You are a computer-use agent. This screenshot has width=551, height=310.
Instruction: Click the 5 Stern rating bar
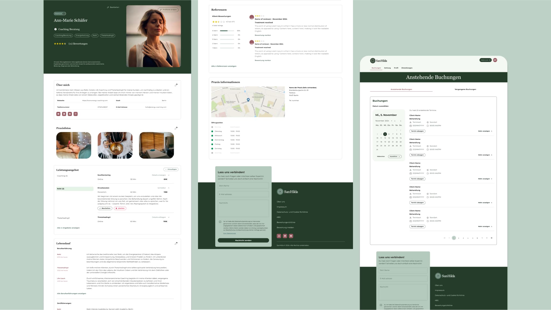tap(227, 31)
